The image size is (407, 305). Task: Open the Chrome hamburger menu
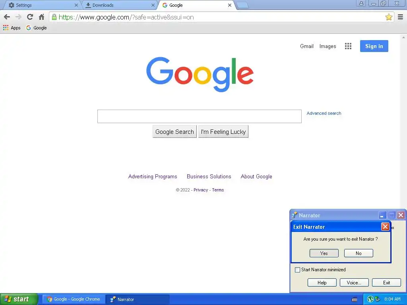401,17
